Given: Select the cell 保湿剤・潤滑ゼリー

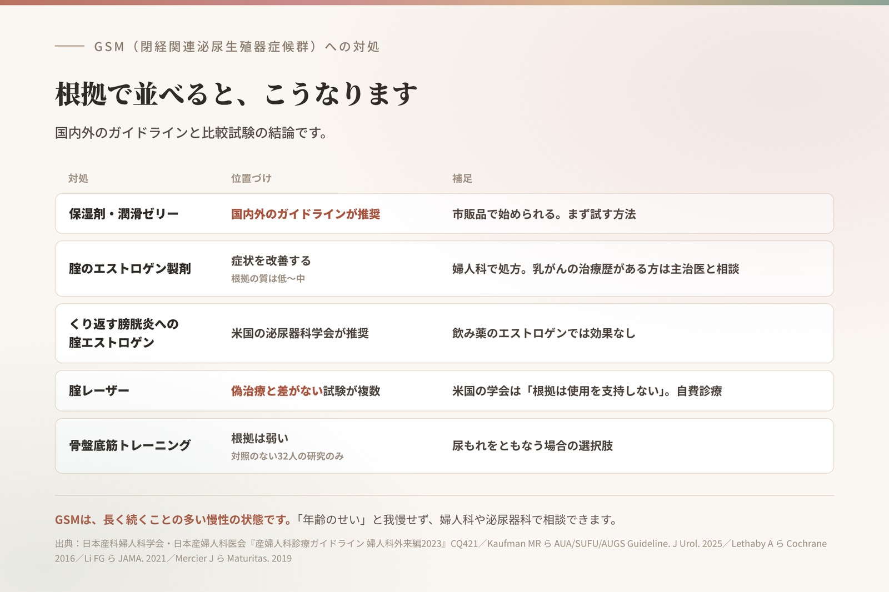Looking at the screenshot, I should (x=124, y=214).
